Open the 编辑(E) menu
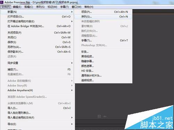This screenshot has height=130, width=174. 17,7
